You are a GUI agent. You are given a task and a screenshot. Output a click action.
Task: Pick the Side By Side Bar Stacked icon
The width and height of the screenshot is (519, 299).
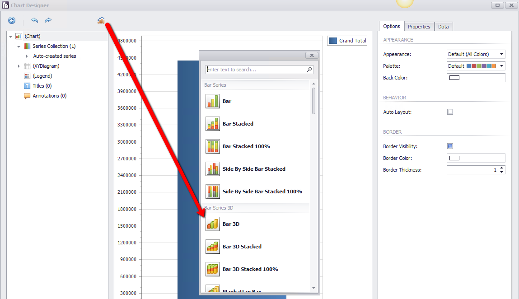[x=212, y=168]
